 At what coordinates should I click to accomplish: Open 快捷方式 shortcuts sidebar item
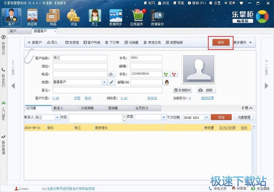click(x=3, y=45)
